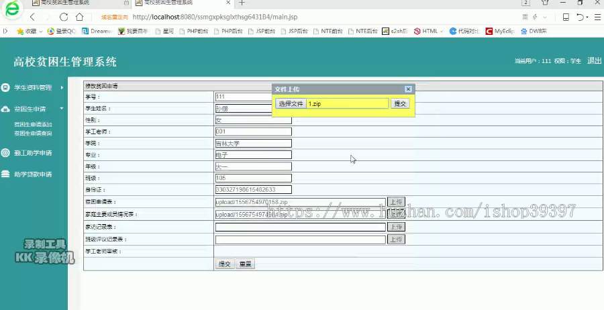Collapse 贫困生申请 menu arrow
Viewport: 604px width, 310px height.
62,109
